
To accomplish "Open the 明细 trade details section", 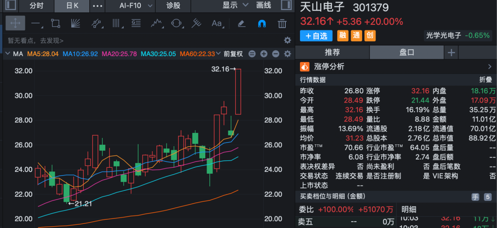I will tap(409, 209).
